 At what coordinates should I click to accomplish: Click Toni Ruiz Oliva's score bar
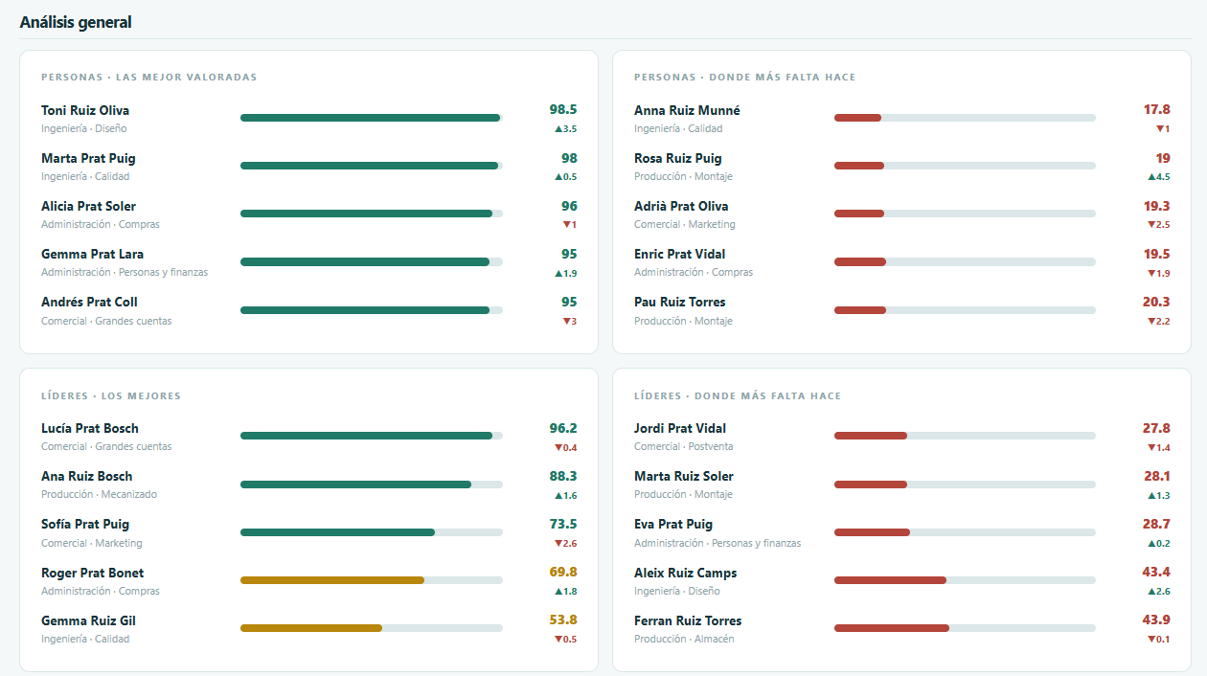[x=372, y=118]
